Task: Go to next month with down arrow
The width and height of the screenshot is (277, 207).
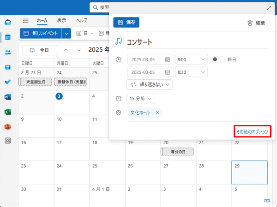Action: point(79,50)
